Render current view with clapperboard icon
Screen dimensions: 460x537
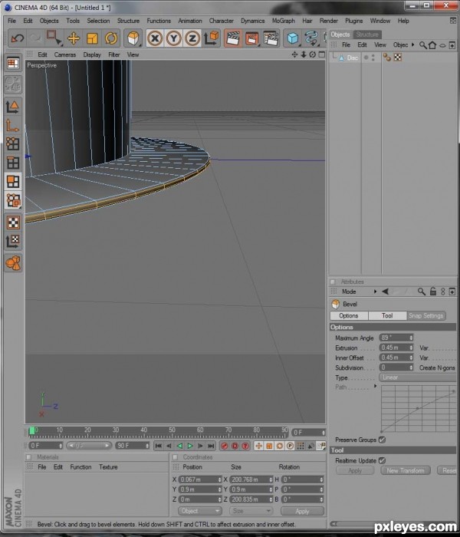[x=233, y=38]
